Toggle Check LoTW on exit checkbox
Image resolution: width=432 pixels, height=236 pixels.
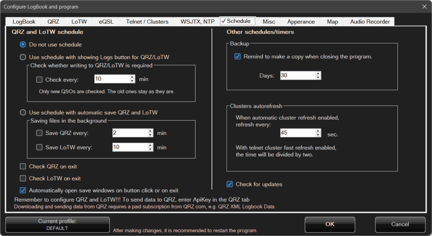click(23, 178)
